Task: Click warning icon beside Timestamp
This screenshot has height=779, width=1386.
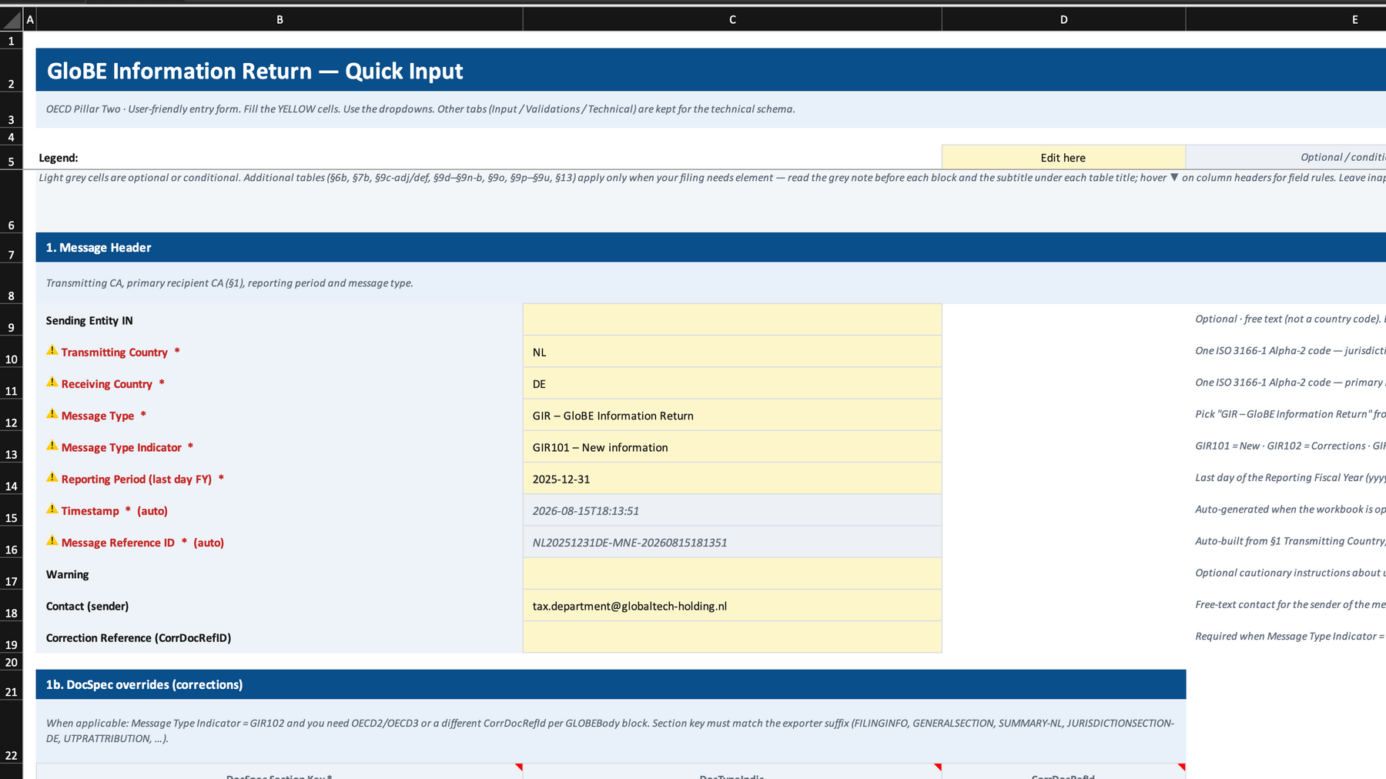Action: tap(52, 510)
